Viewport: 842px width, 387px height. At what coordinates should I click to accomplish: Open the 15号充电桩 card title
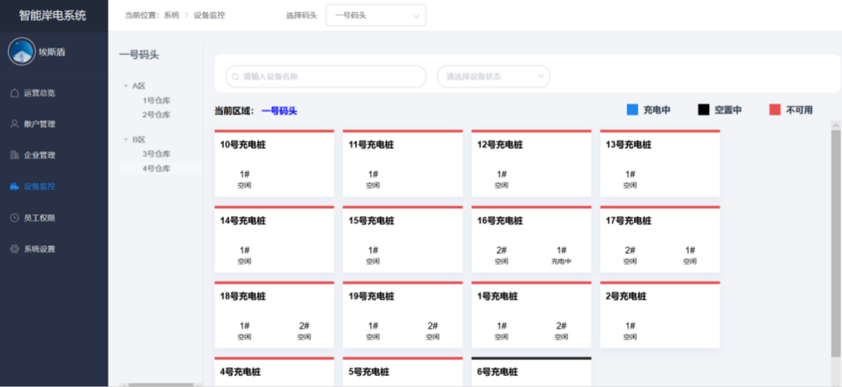click(x=372, y=221)
